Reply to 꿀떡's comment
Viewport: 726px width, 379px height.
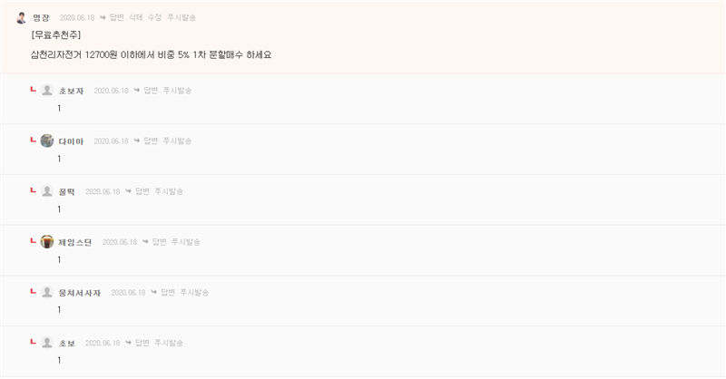(142, 191)
